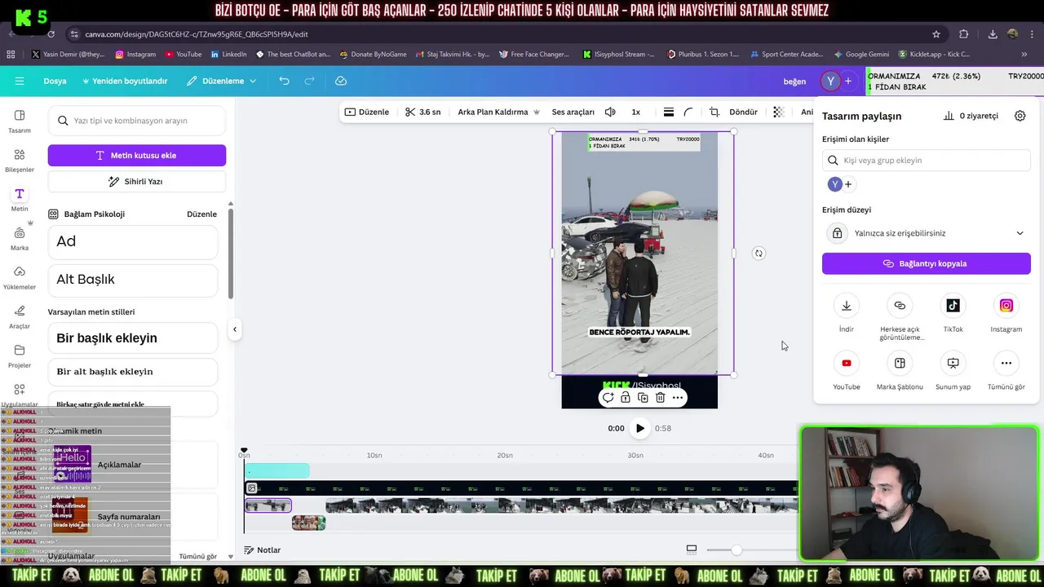Adjust volume with the speaker icon
This screenshot has width=1044, height=587.
point(610,112)
